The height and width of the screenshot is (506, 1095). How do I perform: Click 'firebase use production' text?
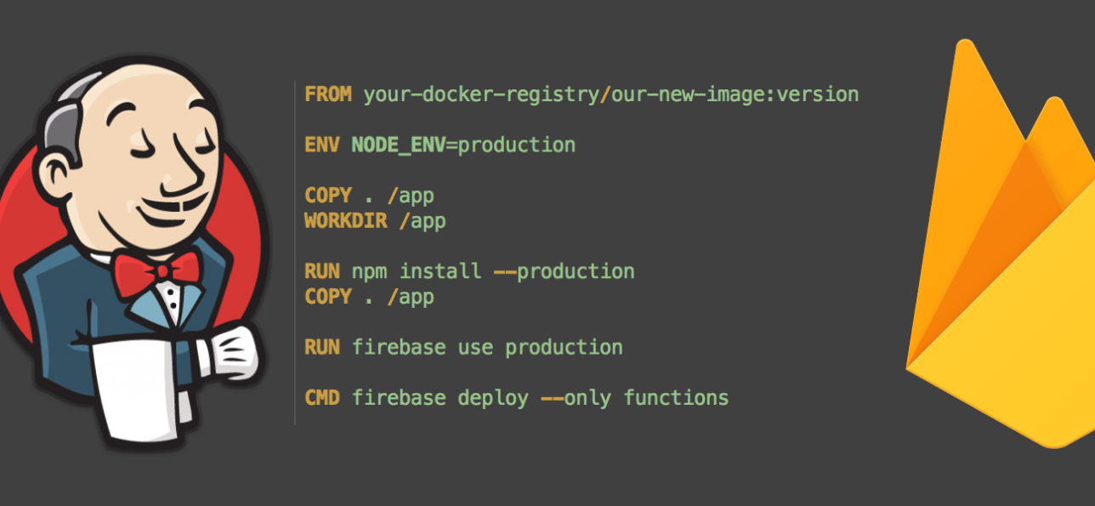[x=487, y=348]
